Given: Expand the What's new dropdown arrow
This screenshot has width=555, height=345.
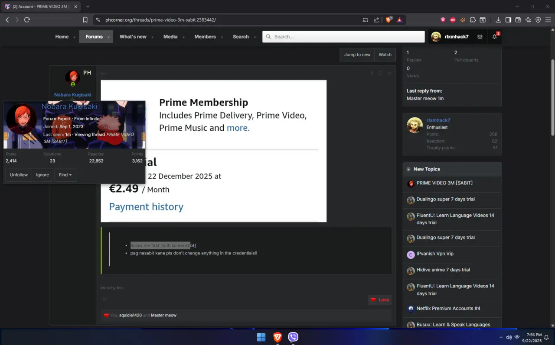Looking at the screenshot, I should tap(153, 37).
